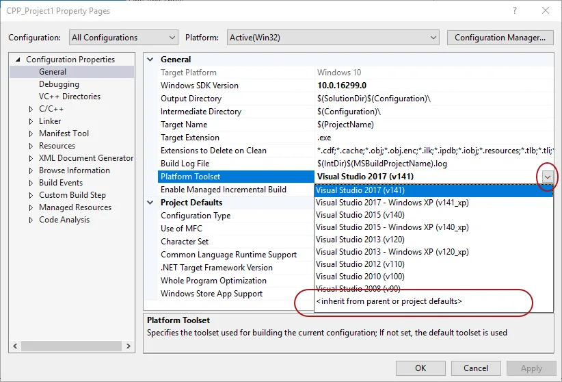Click the Apply button

[531, 368]
